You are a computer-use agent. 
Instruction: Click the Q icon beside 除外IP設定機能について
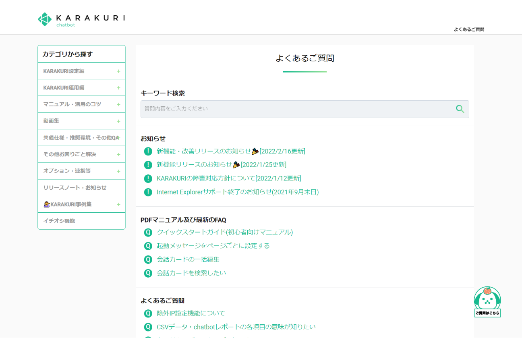pos(148,313)
